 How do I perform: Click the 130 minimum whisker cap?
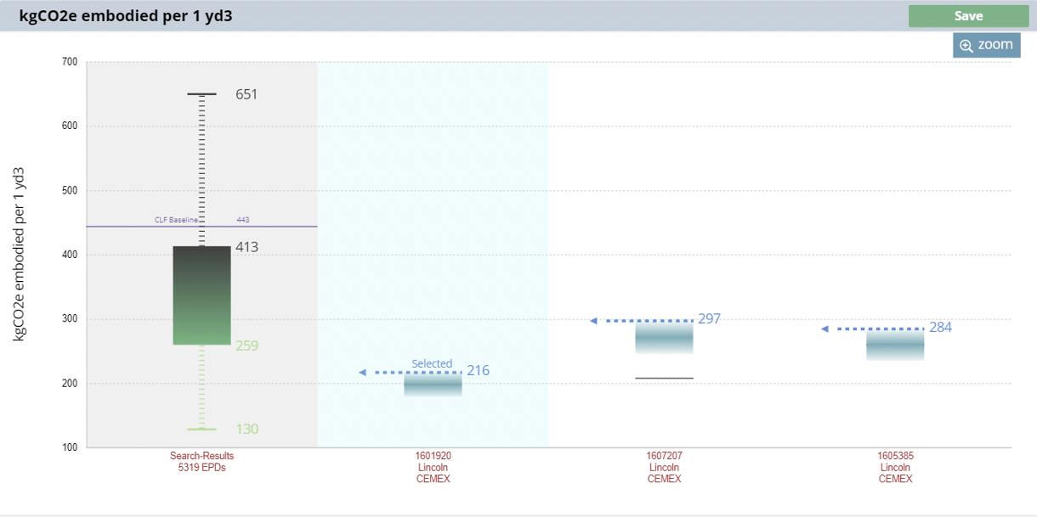201,430
